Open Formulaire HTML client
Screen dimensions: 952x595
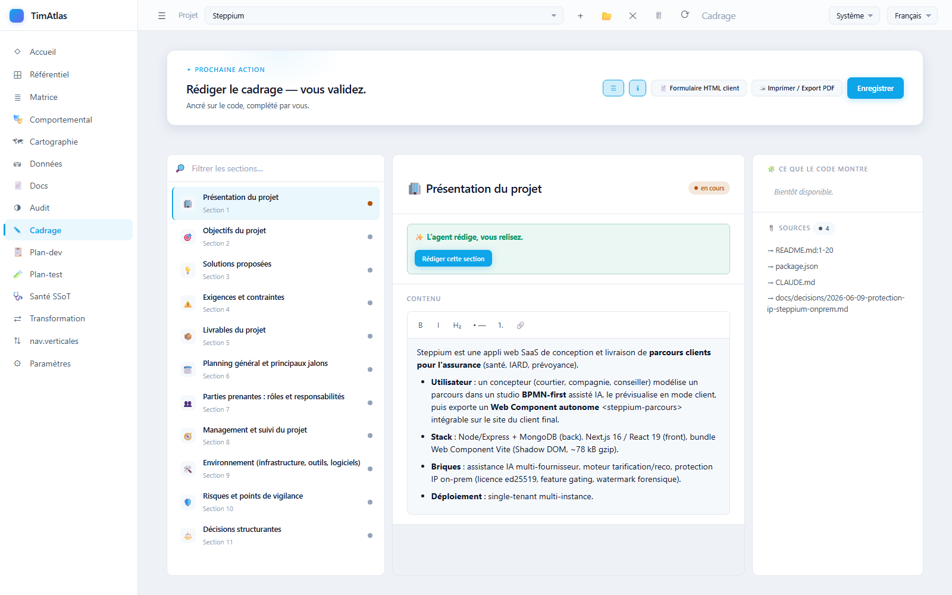699,88
